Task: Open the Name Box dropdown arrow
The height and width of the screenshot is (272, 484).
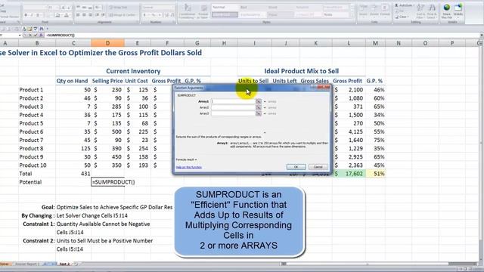Action: pos(20,36)
